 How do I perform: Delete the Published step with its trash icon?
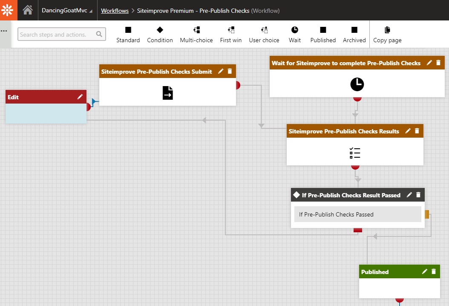click(434, 271)
